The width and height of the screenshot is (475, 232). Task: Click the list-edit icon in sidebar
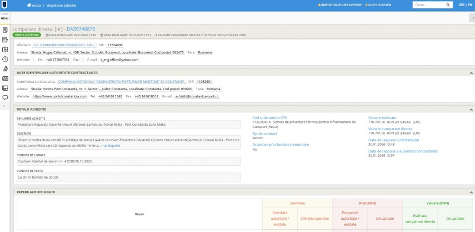pos(5,39)
